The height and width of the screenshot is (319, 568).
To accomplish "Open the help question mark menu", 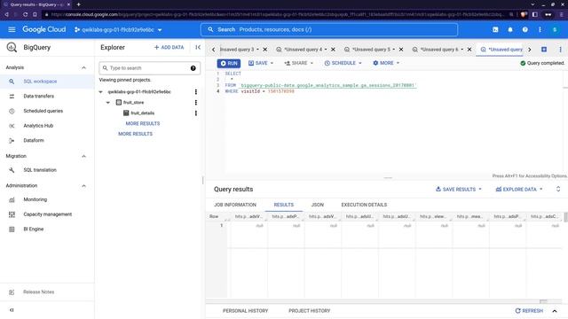I will pyautogui.click(x=525, y=29).
